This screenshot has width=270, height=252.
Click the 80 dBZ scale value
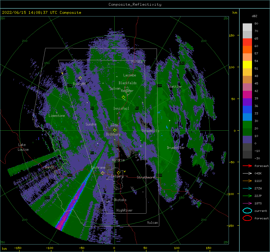pos(256,23)
